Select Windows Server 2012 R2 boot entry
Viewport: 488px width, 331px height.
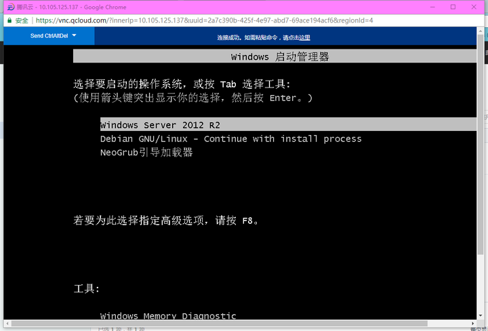[x=160, y=125]
